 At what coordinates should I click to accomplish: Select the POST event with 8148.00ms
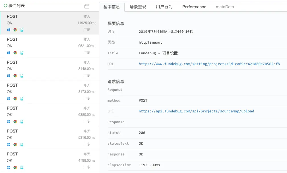pyautogui.click(x=49, y=69)
